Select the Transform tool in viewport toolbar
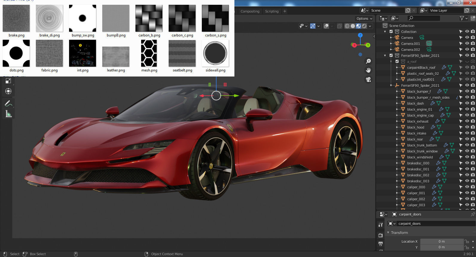The width and height of the screenshot is (476, 257). point(8,91)
